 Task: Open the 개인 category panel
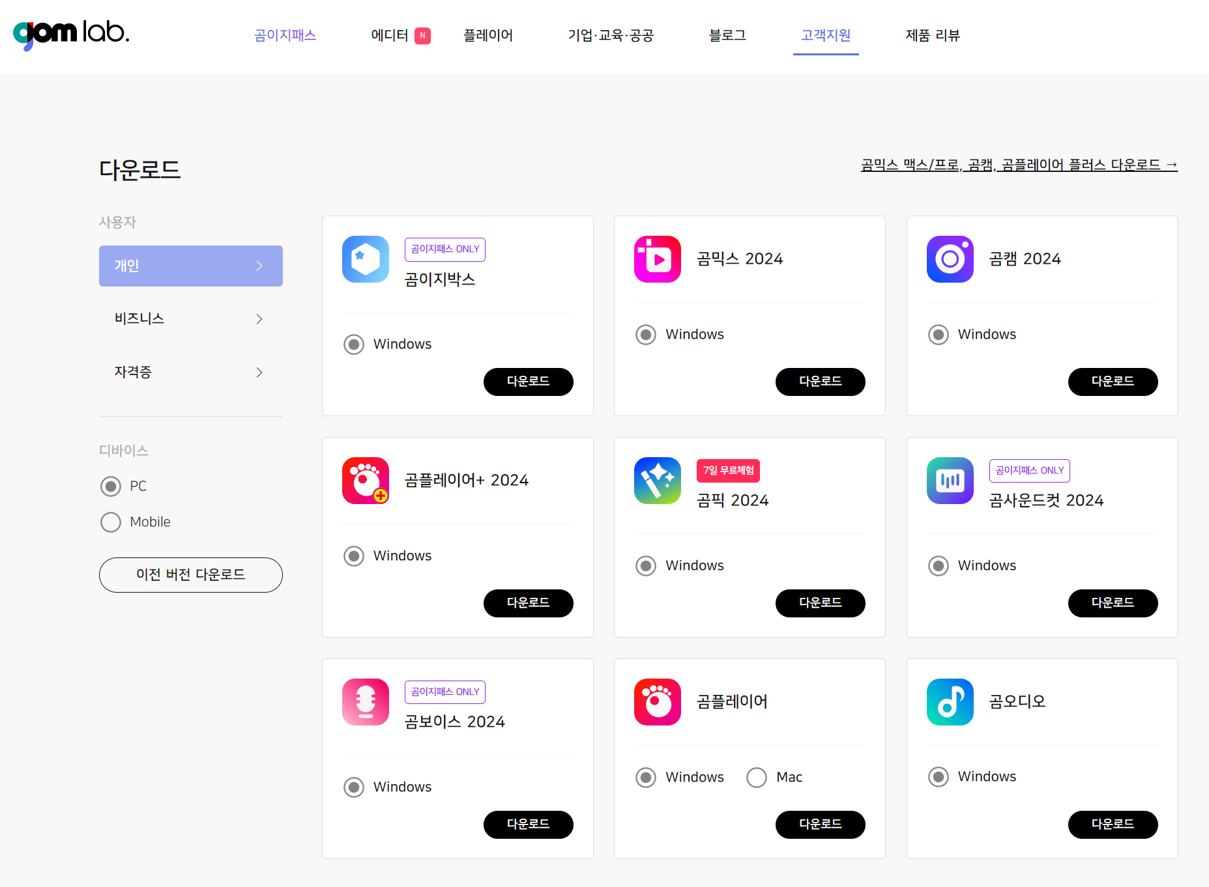pyautogui.click(x=190, y=266)
